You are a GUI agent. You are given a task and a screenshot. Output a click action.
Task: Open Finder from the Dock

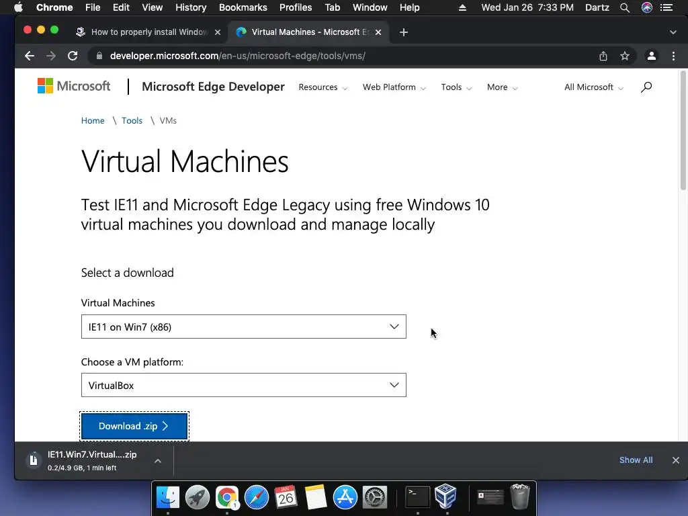pyautogui.click(x=168, y=497)
